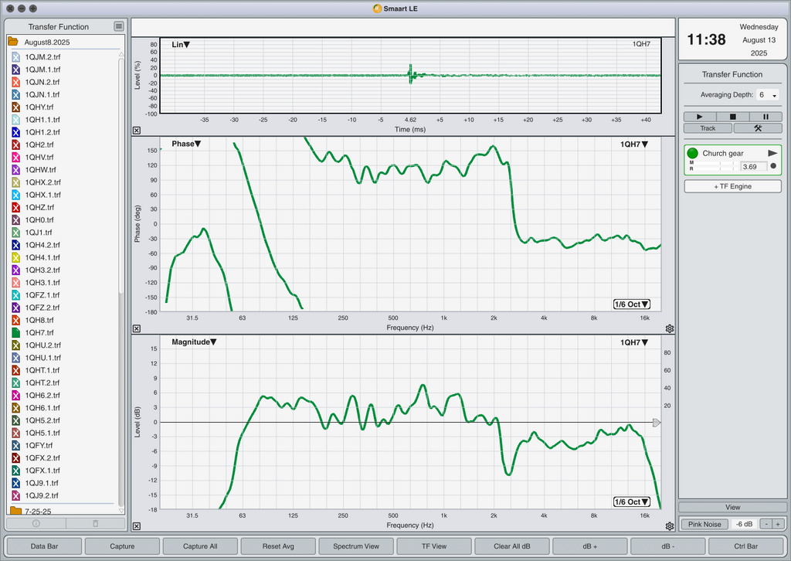
Task: Click the Church gear M/R level meter
Action: click(x=714, y=166)
